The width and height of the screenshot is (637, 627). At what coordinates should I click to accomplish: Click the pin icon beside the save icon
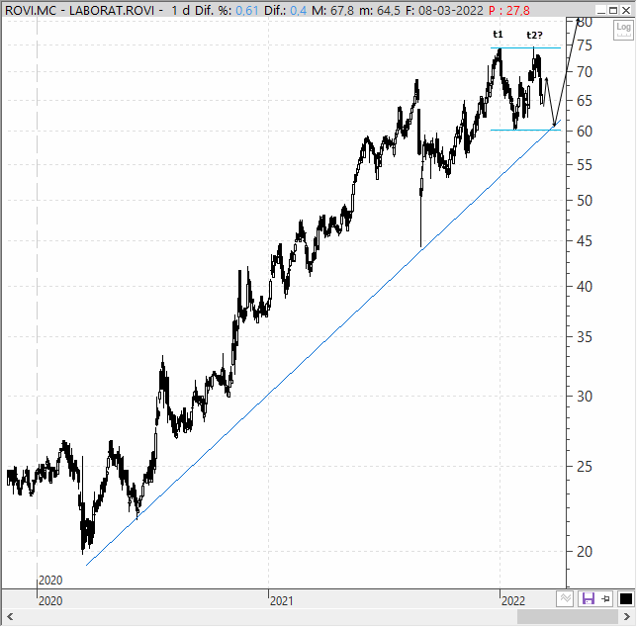click(x=606, y=599)
